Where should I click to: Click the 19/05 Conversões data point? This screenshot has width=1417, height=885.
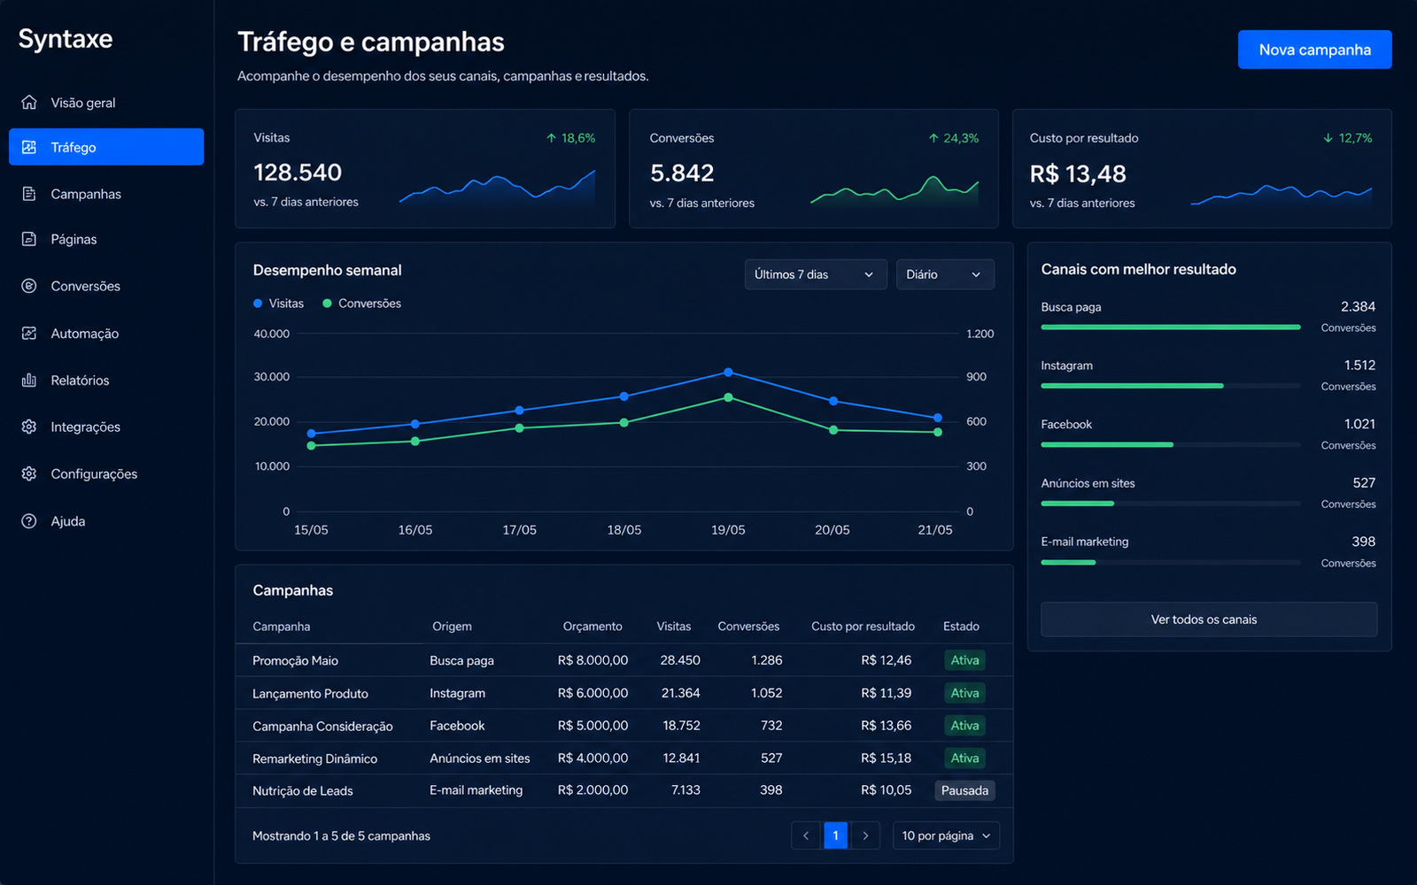728,397
